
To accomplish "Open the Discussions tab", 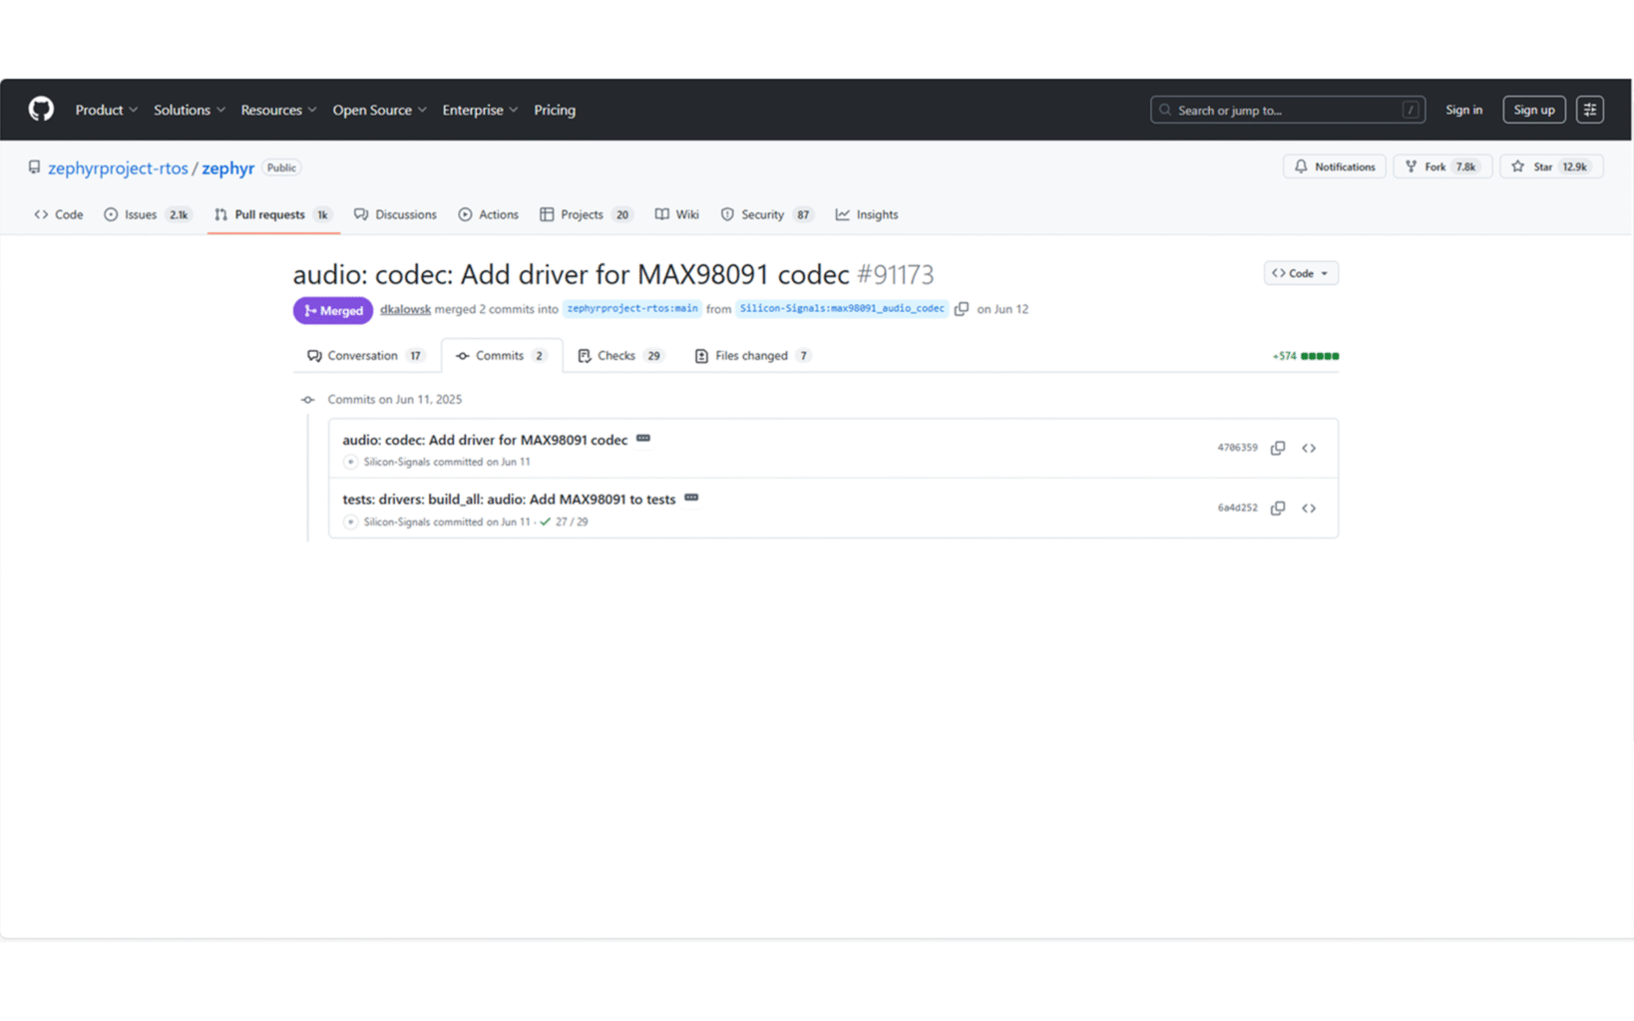I will click(x=395, y=214).
